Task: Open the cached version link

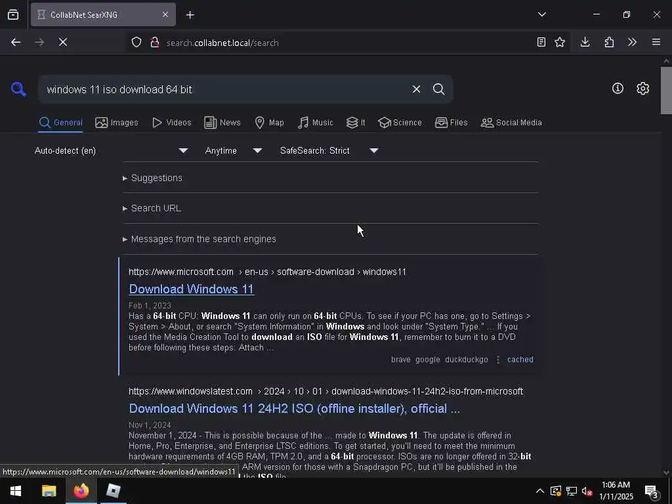Action: [520, 360]
